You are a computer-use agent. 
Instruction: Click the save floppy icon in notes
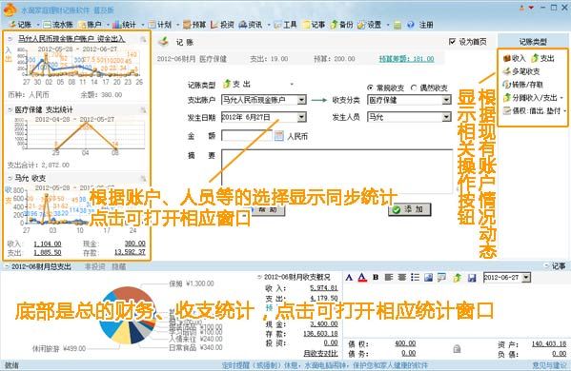pos(472,278)
